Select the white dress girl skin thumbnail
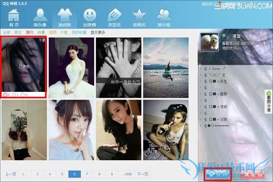Screen dimensions: 273x182 (x=71, y=61)
